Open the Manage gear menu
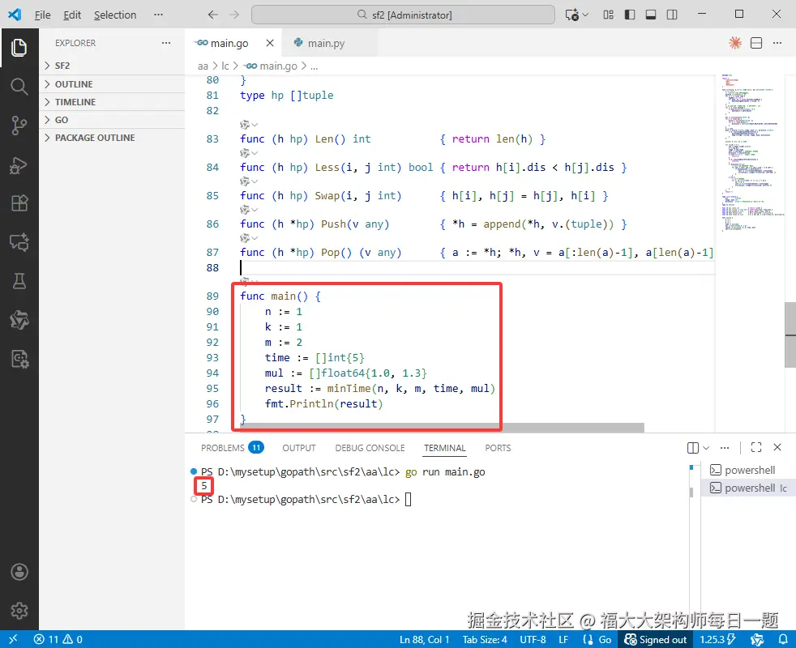 tap(19, 611)
